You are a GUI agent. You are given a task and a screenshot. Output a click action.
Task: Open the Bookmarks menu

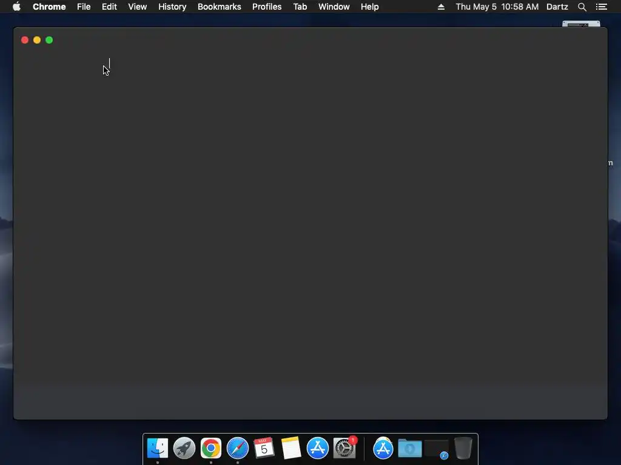coord(220,7)
